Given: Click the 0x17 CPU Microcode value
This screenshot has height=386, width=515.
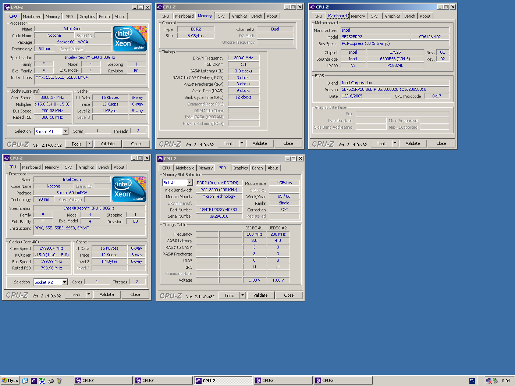Looking at the screenshot, I should [437, 96].
